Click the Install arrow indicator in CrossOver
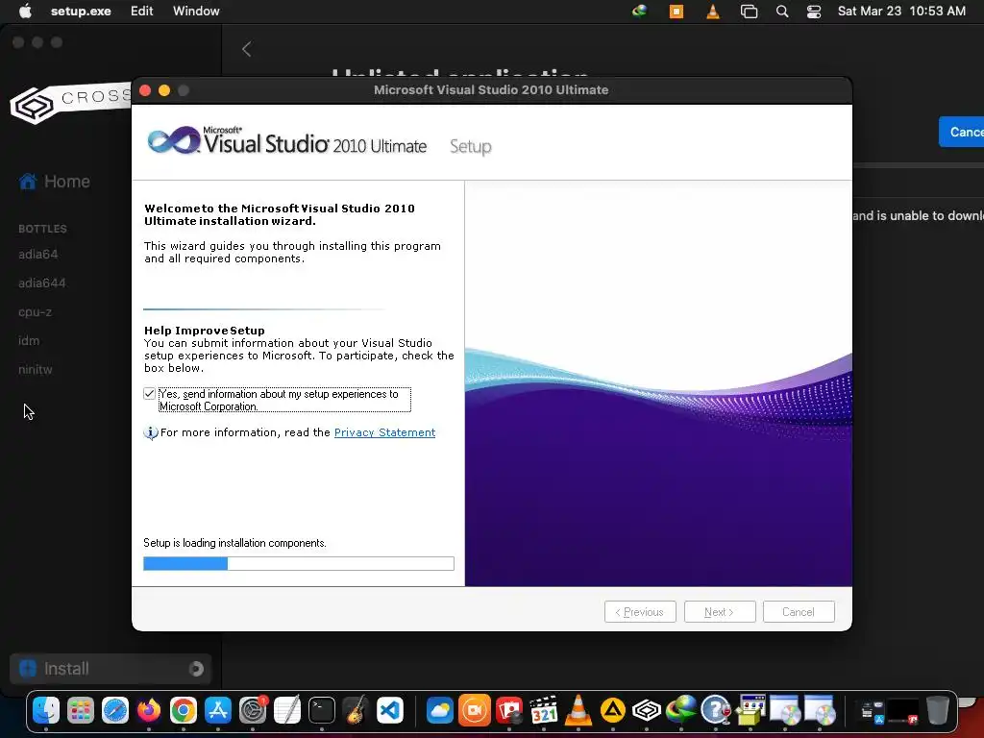The height and width of the screenshot is (738, 984). (x=196, y=669)
